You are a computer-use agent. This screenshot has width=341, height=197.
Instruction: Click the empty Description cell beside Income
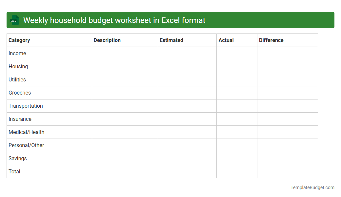click(125, 53)
